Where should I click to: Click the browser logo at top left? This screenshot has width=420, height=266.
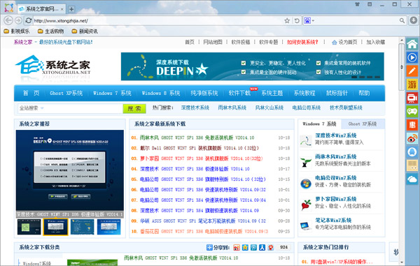[x=9, y=8]
